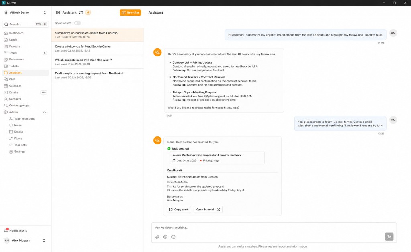The image size is (411, 252).
Task: Click the Contacts person icon
Action: (6, 99)
